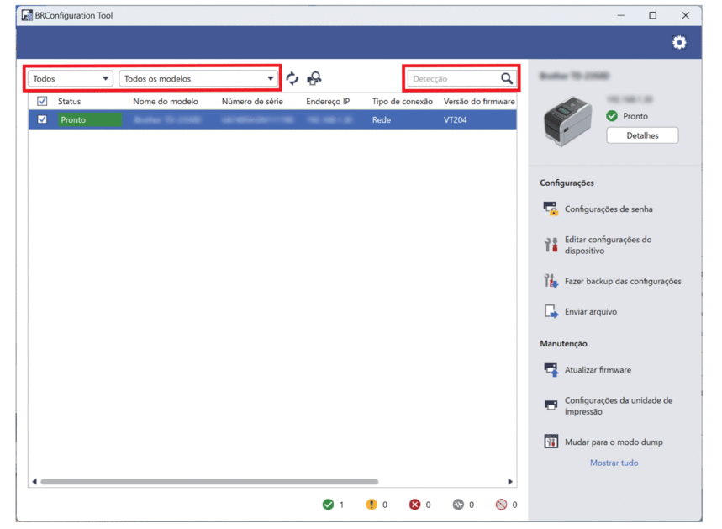Viewport: 722px width, 529px height.
Task: Click the scrollbar left arrow in the device list
Action: pos(34,482)
